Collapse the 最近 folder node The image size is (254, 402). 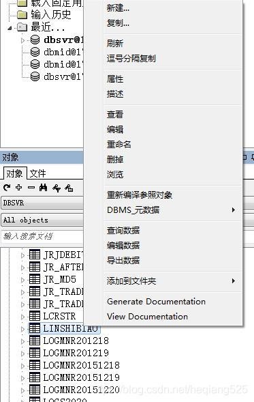coord(10,28)
